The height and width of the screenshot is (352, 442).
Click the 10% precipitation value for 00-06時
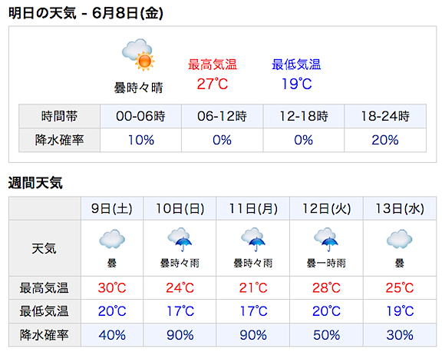point(141,140)
